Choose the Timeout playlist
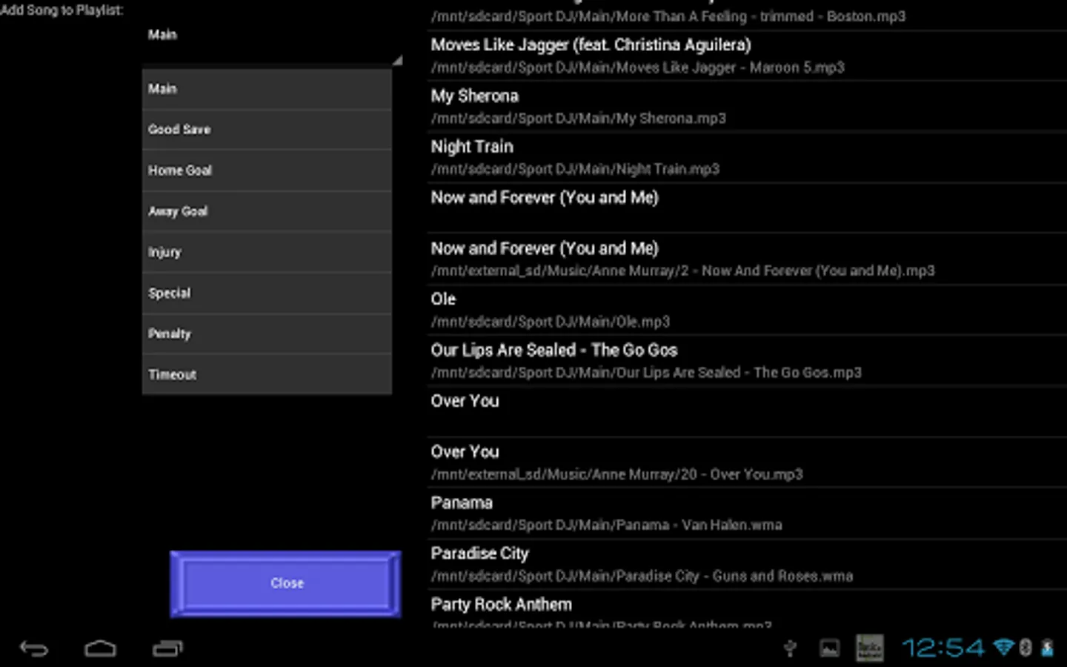 (x=267, y=374)
